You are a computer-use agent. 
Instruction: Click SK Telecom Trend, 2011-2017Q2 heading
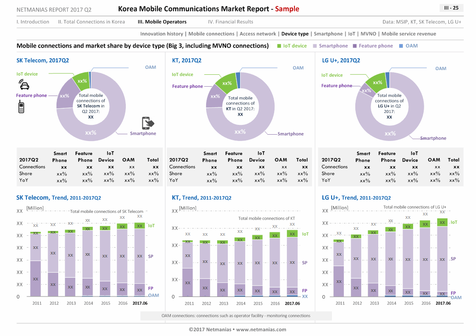59,198
